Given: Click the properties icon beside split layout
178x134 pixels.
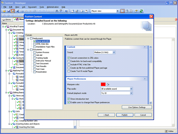Looking at the screenshot, I should (x=136, y=11).
